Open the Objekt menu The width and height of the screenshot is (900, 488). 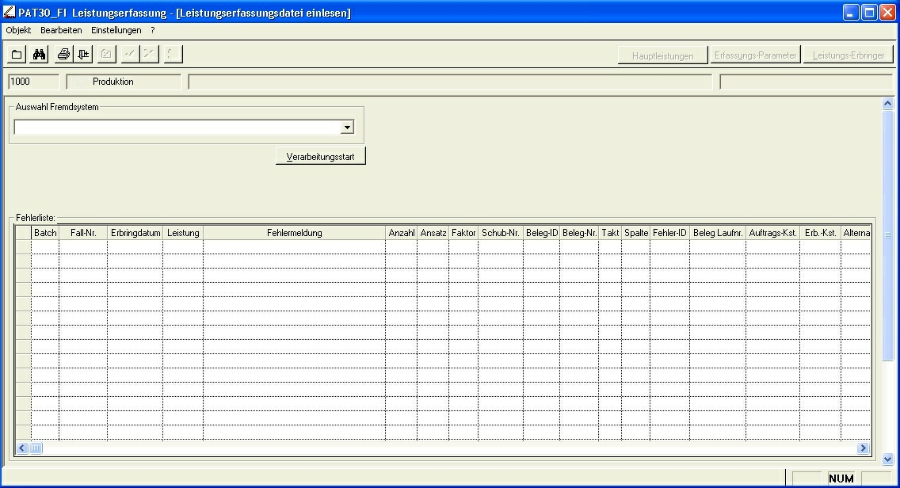(18, 30)
